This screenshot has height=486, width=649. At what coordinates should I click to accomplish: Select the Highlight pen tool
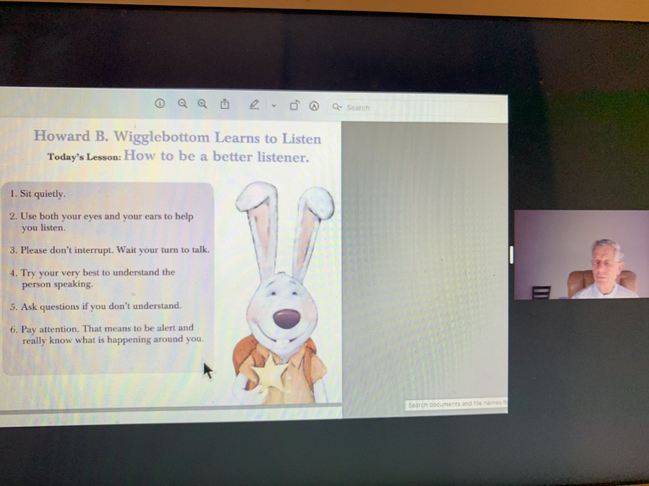[254, 105]
